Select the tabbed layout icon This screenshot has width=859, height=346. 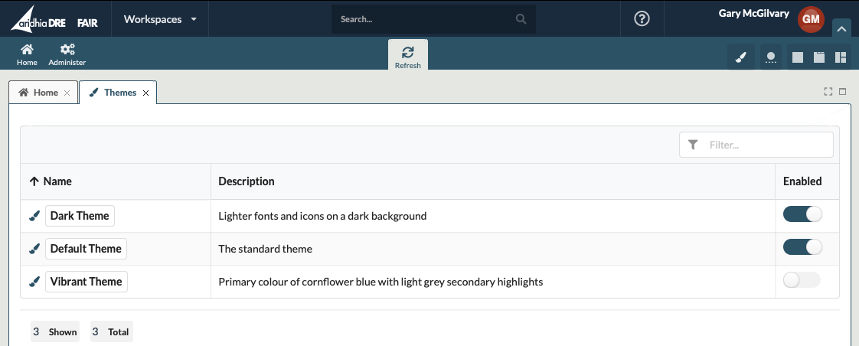[818, 57]
